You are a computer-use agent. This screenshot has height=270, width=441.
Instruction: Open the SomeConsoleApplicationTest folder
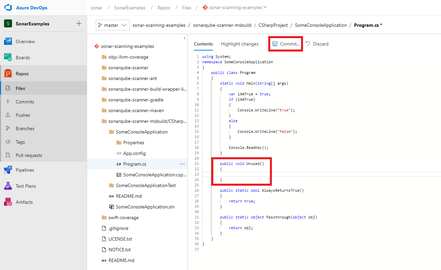pyautogui.click(x=146, y=185)
